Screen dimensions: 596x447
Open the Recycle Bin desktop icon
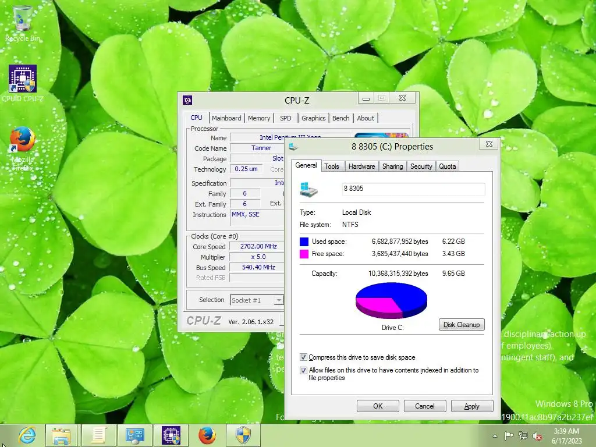point(23,23)
